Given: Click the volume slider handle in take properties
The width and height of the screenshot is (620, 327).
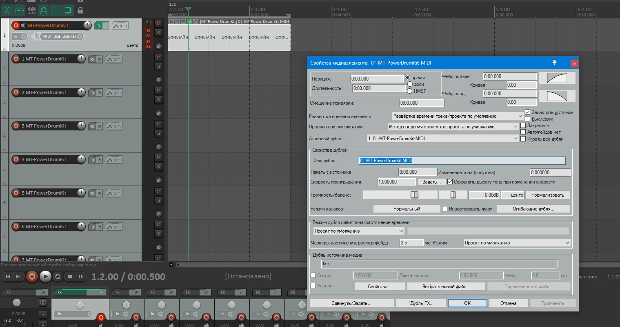Looking at the screenshot, I should coord(414,195).
